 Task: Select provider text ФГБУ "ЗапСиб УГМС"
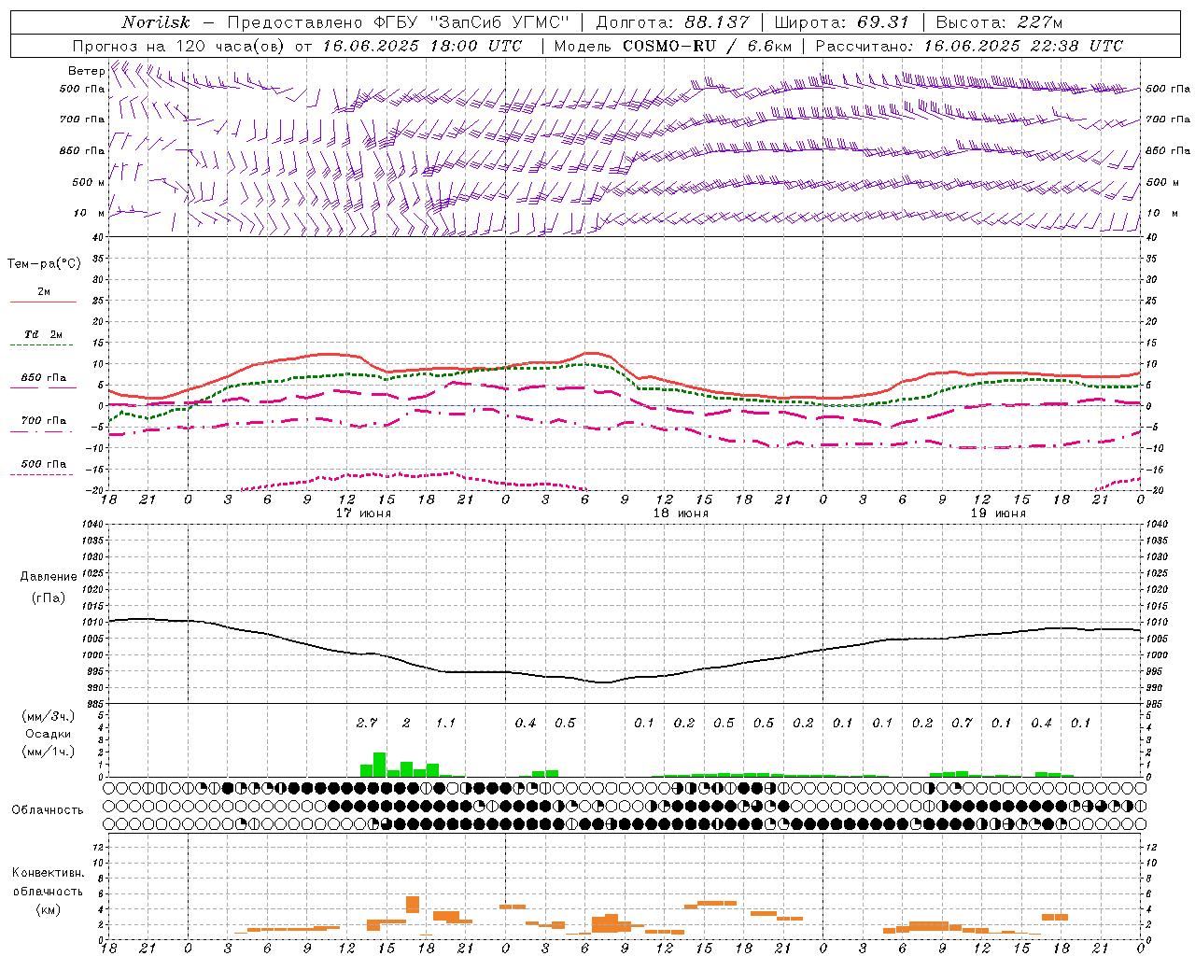point(471,22)
